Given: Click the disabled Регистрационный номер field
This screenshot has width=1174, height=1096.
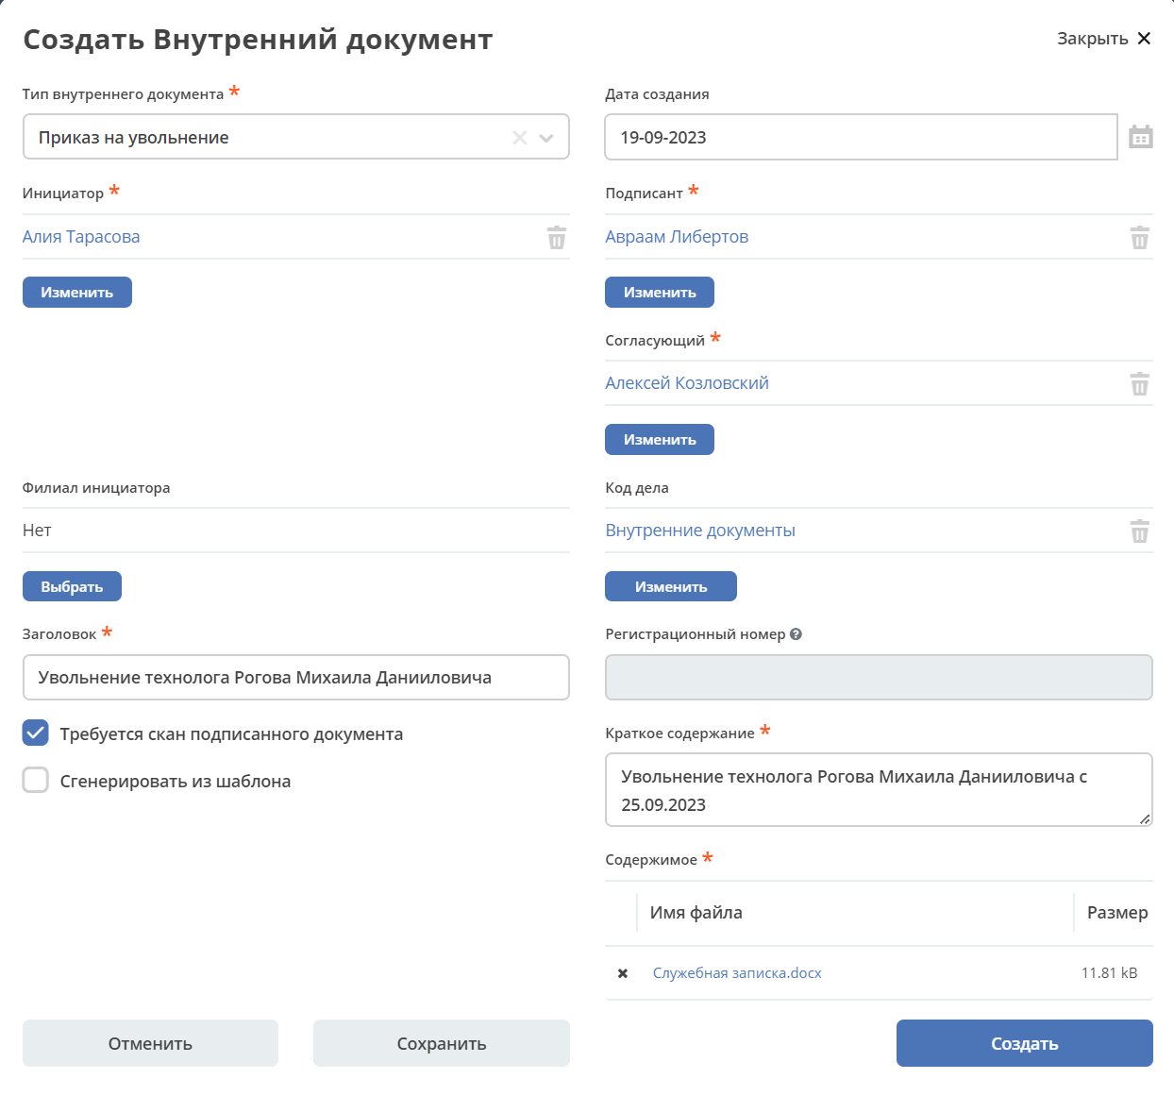Looking at the screenshot, I should [x=879, y=677].
